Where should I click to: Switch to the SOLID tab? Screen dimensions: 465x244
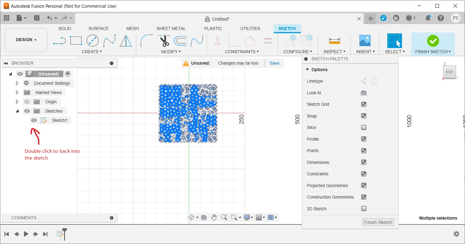point(65,28)
